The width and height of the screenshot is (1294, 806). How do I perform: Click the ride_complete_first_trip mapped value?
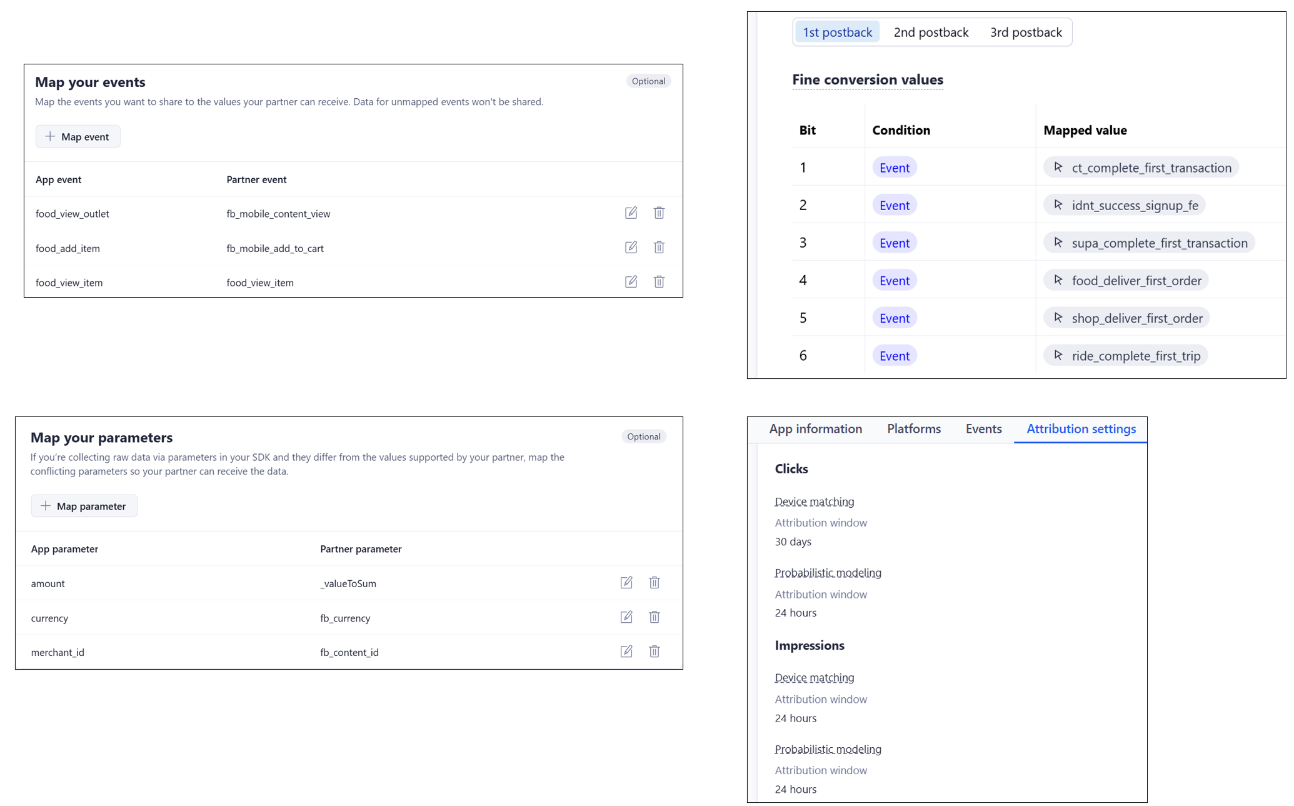(x=1125, y=355)
